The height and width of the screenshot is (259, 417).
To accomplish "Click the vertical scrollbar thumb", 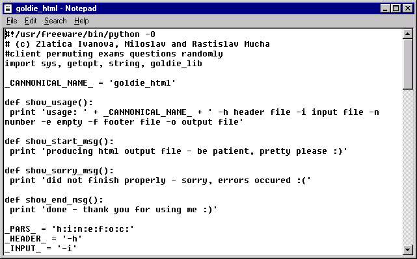I will pyautogui.click(x=408, y=64).
